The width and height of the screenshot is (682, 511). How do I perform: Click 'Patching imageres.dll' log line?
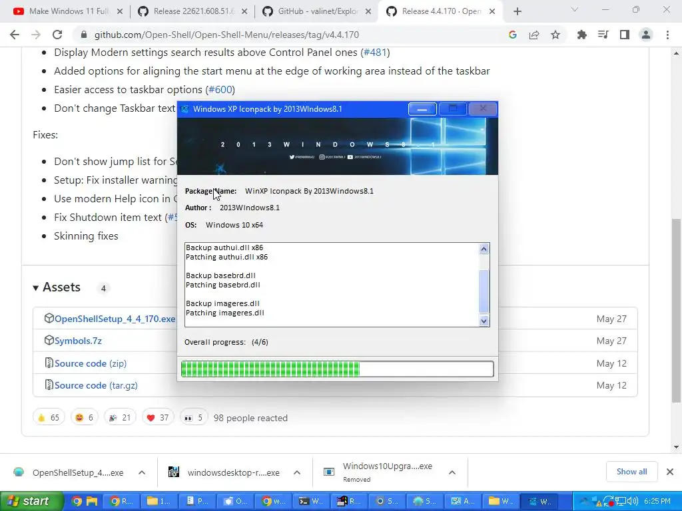point(225,313)
